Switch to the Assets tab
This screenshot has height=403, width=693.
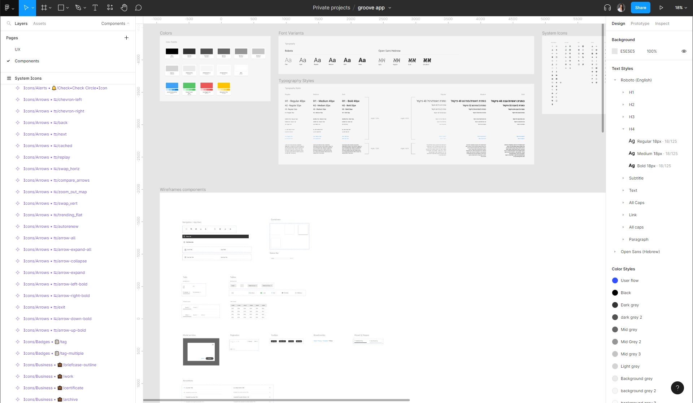39,23
